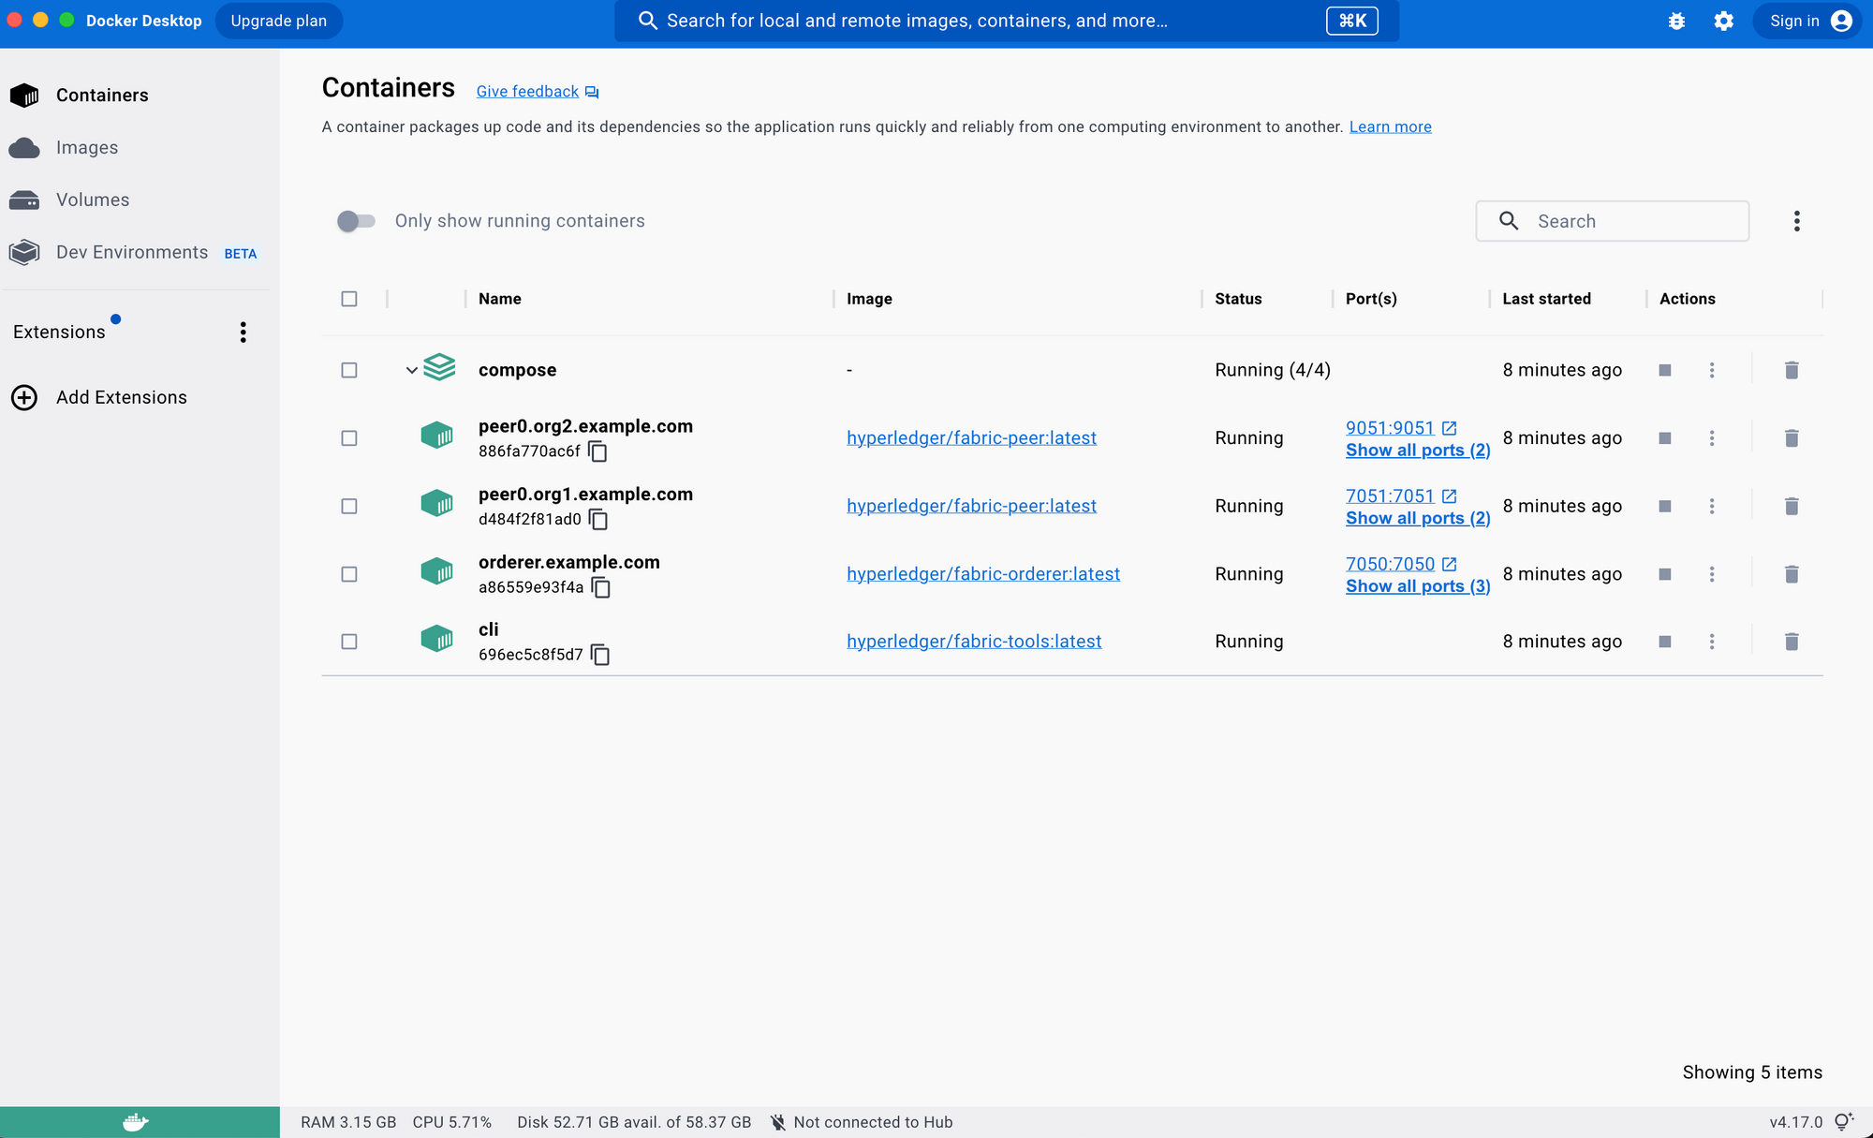This screenshot has height=1138, width=1873.
Task: Sort by the Status column header
Action: click(1238, 299)
